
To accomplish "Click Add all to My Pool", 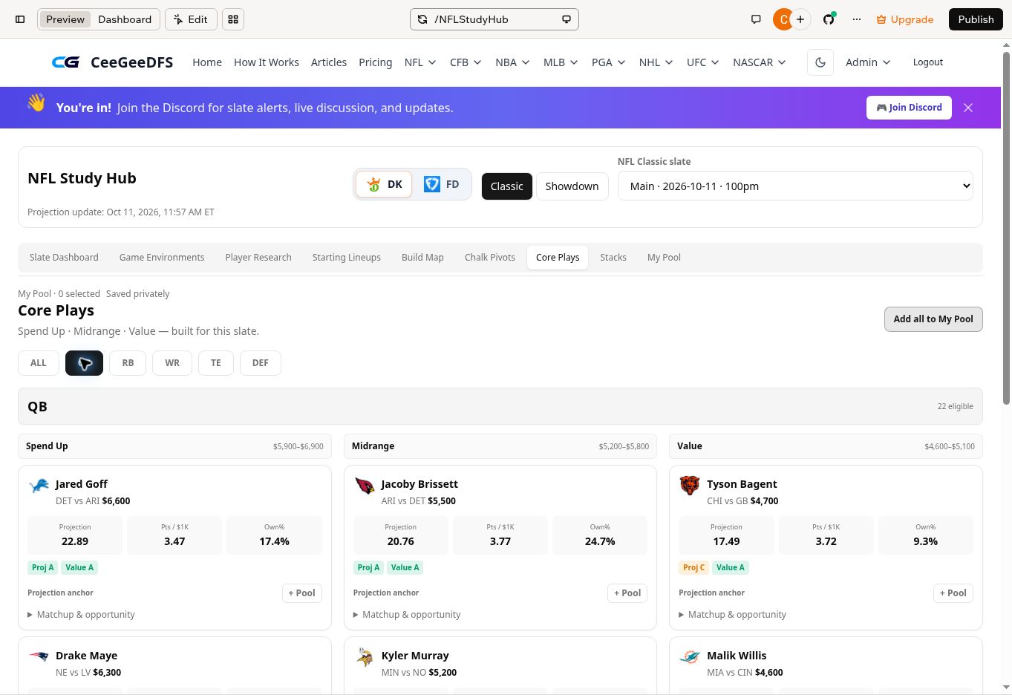I will click(x=933, y=319).
